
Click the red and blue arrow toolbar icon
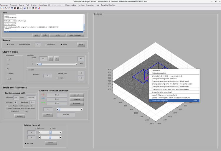(39, 8)
